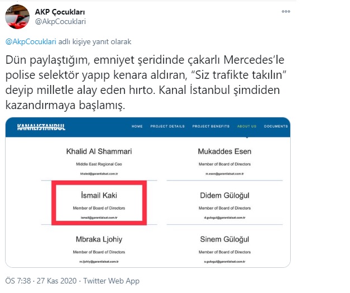Click the @AkpCocuklari handle under the name
The width and height of the screenshot is (350, 293).
pos(60,22)
